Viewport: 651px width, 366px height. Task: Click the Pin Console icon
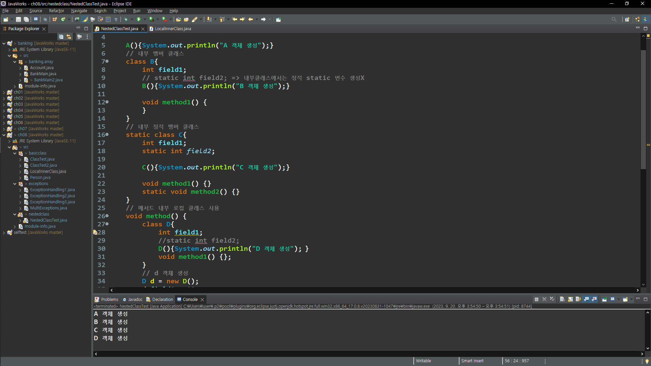605,299
